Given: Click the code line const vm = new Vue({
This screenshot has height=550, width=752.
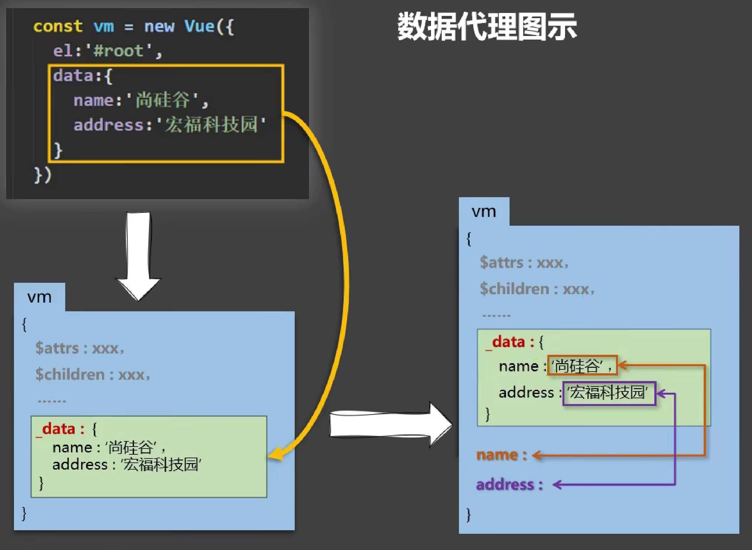Looking at the screenshot, I should (134, 26).
